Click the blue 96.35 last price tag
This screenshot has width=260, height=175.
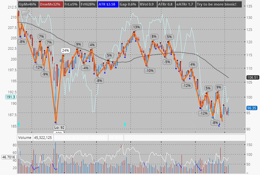[x=253, y=108]
